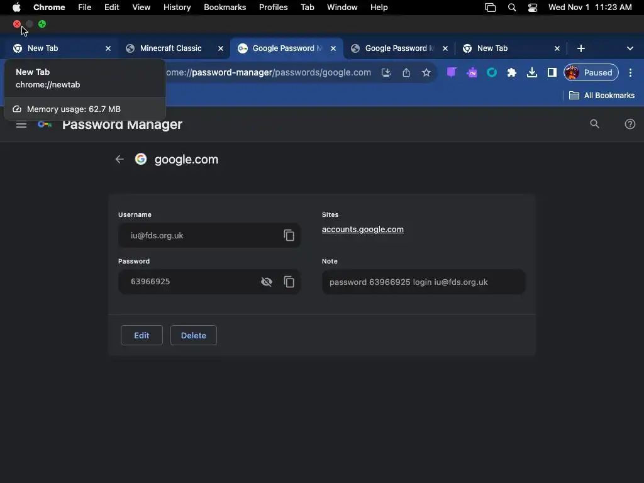Open the Chrome File menu

(85, 8)
